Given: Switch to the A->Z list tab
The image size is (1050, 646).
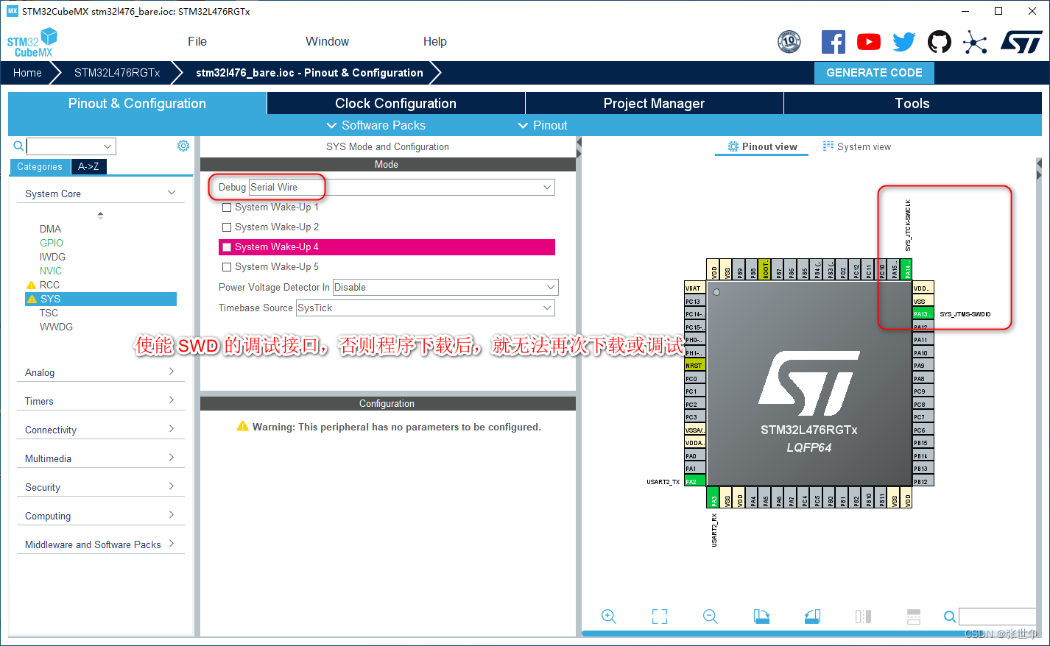Looking at the screenshot, I should pyautogui.click(x=89, y=167).
